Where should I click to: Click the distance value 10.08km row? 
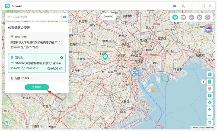[37, 78]
